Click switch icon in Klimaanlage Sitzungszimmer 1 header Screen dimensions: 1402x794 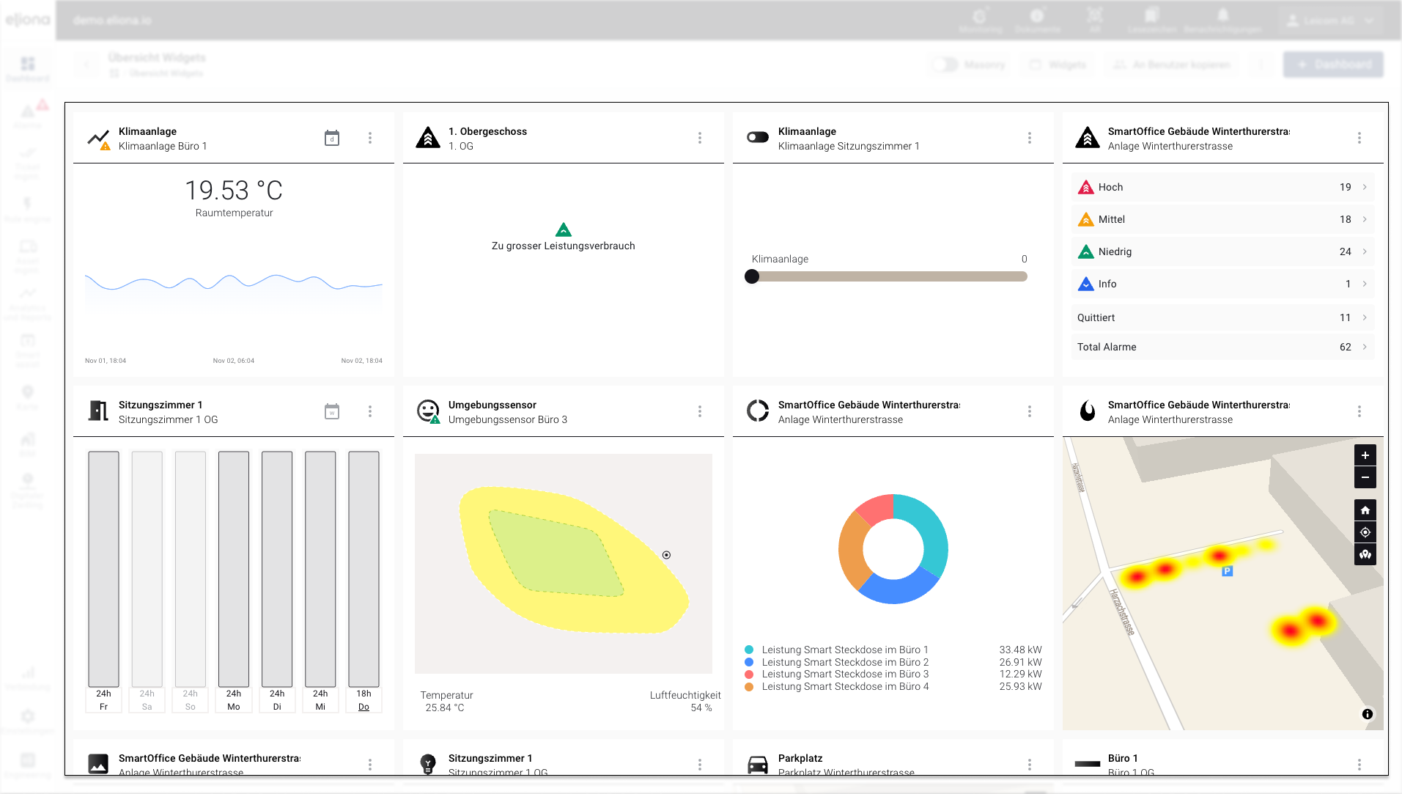(x=758, y=137)
